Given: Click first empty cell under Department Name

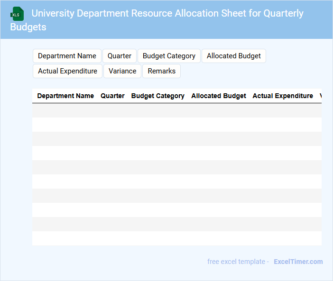Looking at the screenshot, I should (x=65, y=110).
